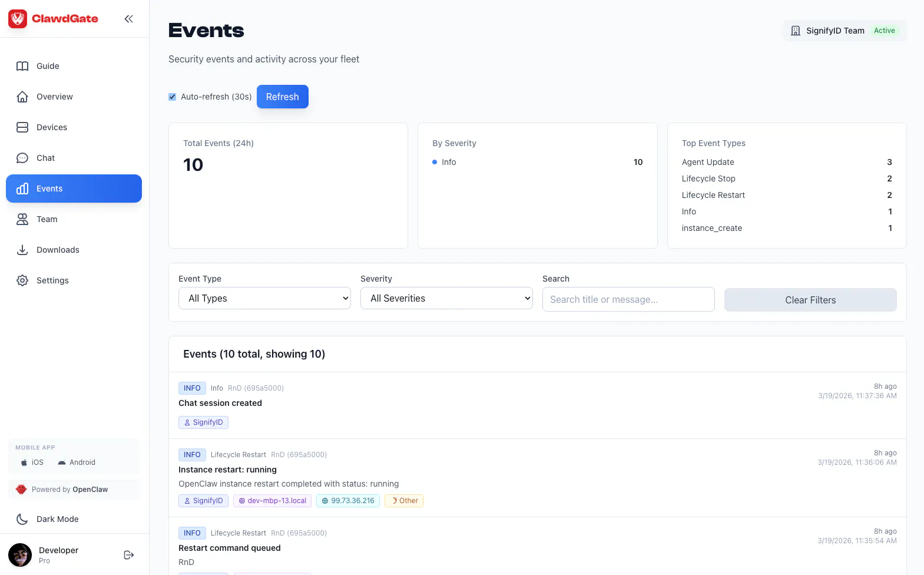
Task: Click the Total Events (24h) count 10
Action: tap(193, 165)
